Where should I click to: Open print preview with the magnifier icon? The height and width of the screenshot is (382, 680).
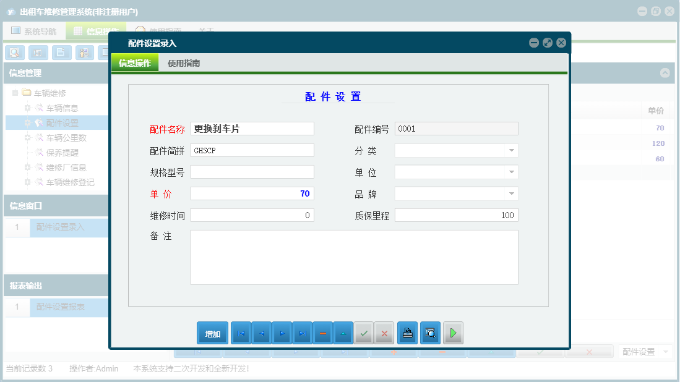point(430,333)
